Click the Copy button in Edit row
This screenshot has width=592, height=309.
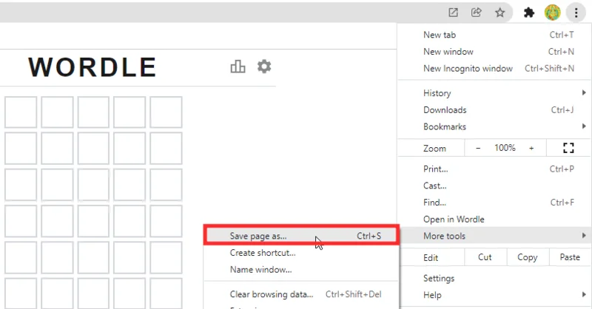528,257
